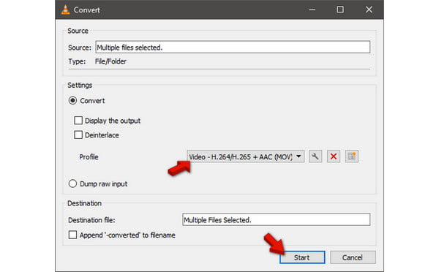Image resolution: width=439 pixels, height=272 pixels.
Task: Click the Start button
Action: pyautogui.click(x=302, y=257)
